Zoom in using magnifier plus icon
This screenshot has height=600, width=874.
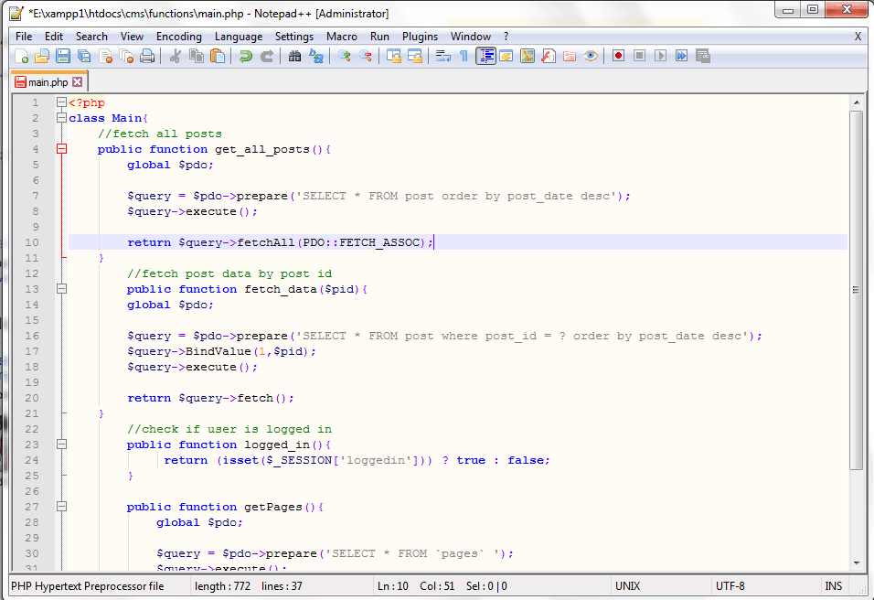(344, 56)
